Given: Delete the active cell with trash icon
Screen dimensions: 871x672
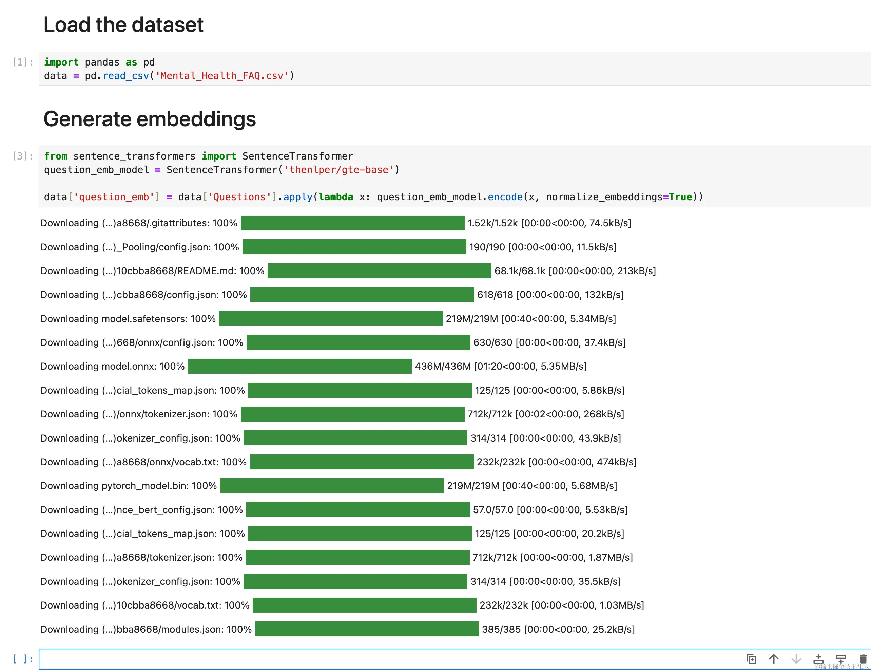Looking at the screenshot, I should click(x=863, y=659).
